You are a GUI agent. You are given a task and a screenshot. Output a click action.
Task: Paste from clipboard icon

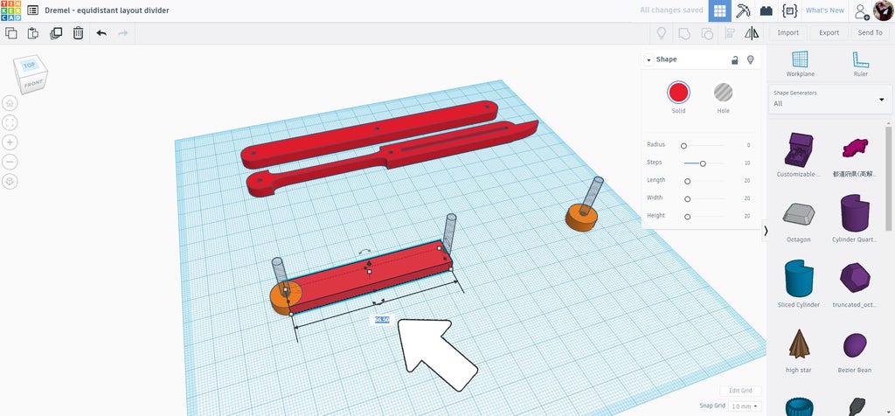coord(33,33)
